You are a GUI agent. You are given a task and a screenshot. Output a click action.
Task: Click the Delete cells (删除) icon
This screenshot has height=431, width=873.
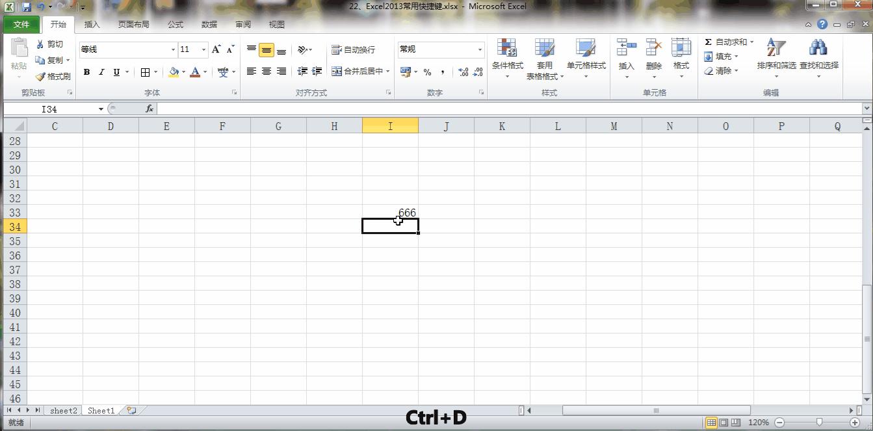pos(653,48)
